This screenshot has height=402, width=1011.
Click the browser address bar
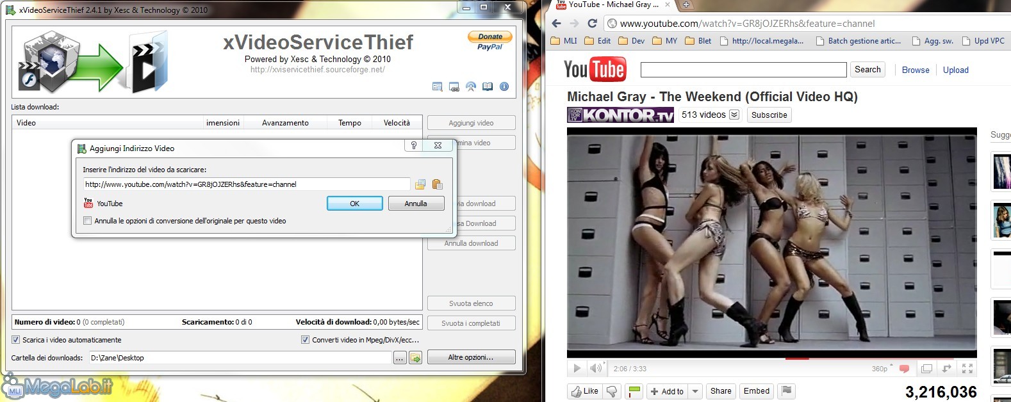tap(807, 24)
